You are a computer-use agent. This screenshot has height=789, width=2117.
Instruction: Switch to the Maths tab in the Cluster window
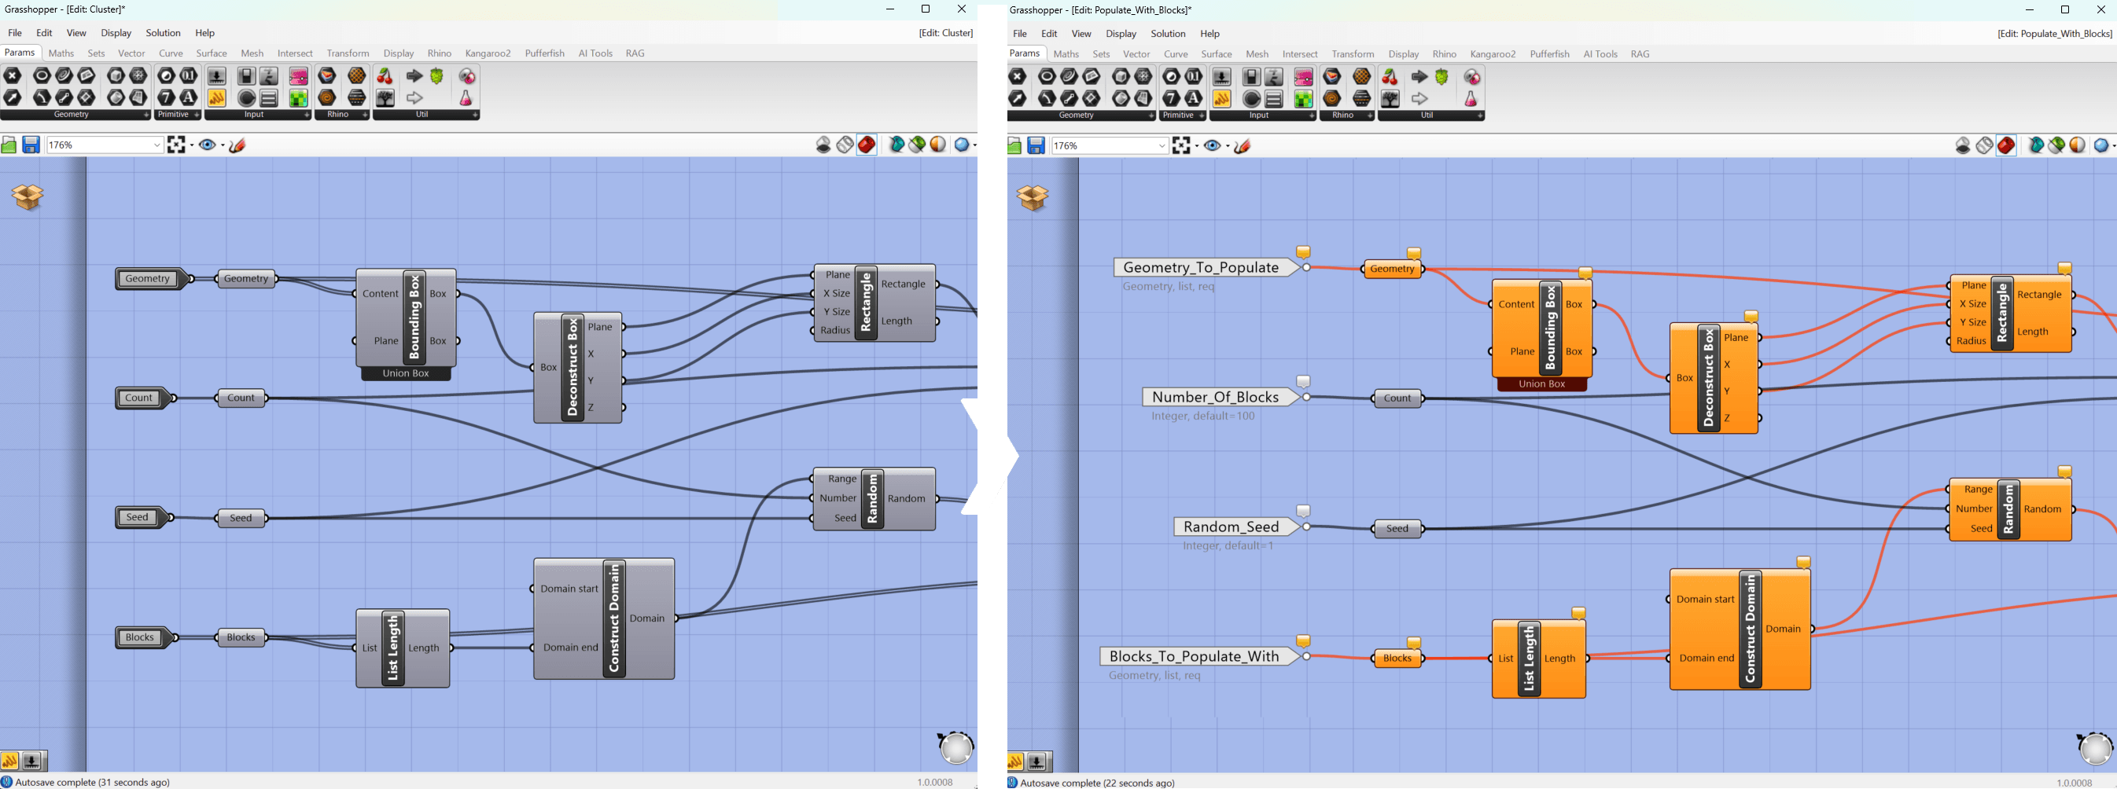click(61, 53)
